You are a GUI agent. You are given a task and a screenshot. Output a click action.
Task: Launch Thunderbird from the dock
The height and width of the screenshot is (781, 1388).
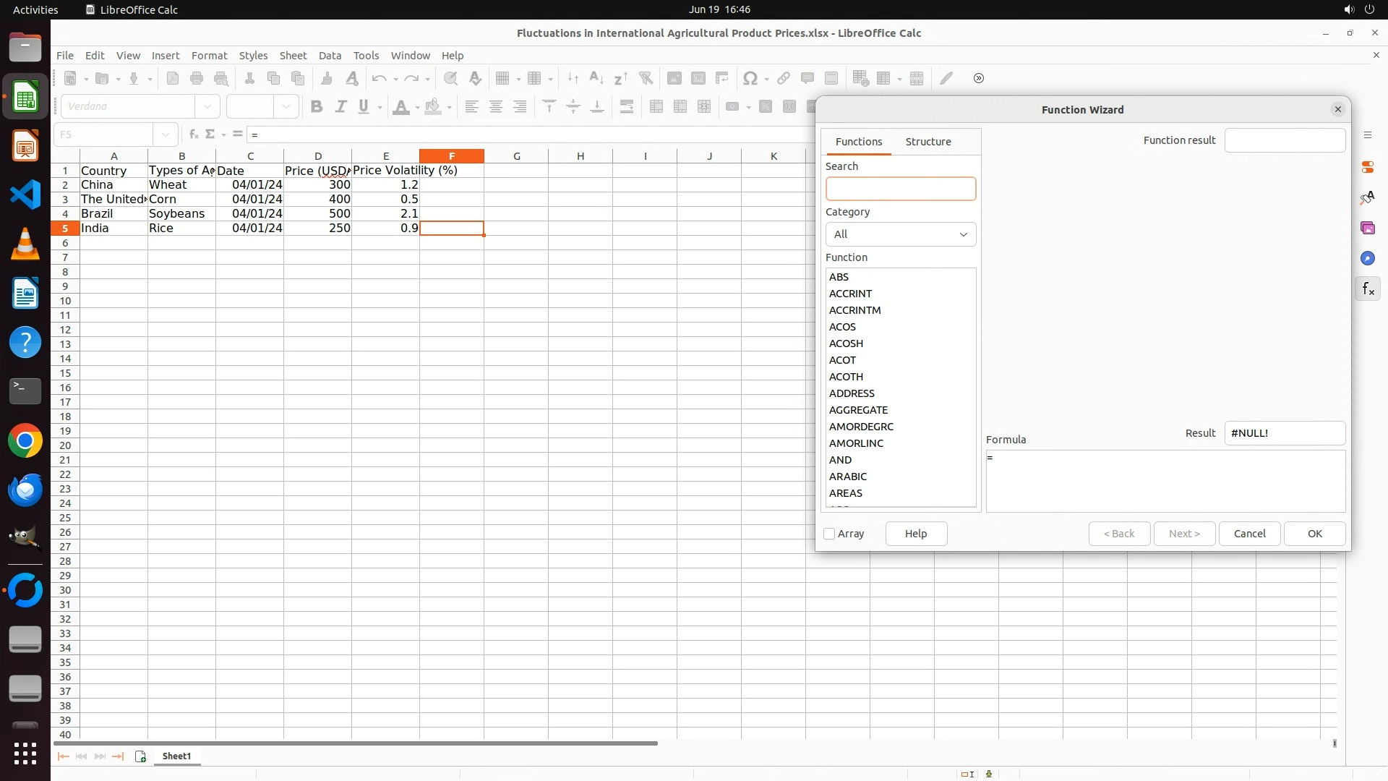tap(25, 490)
